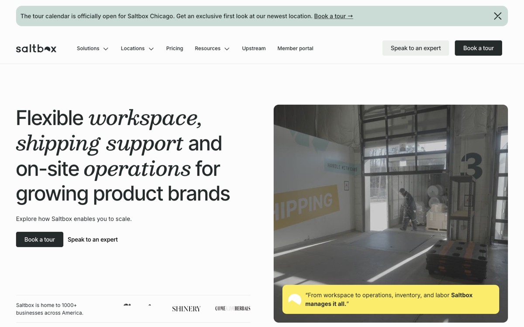Open the Pricing page from the navigation
Screen dimensions: 524x327
click(x=175, y=48)
